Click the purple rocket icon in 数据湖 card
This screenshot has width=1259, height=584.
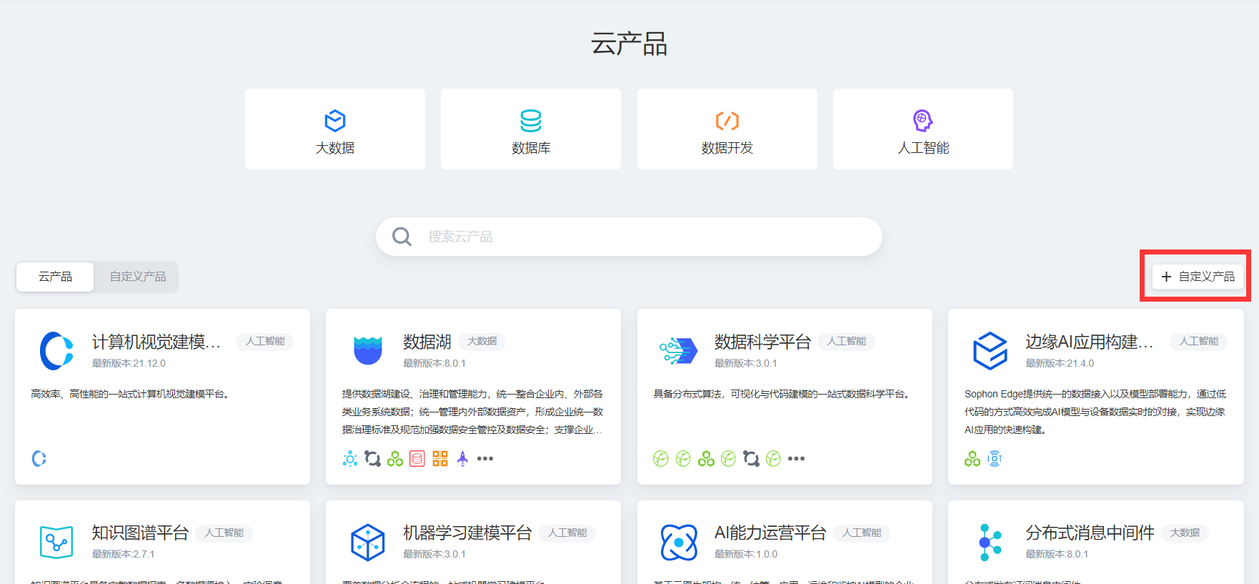pyautogui.click(x=462, y=459)
